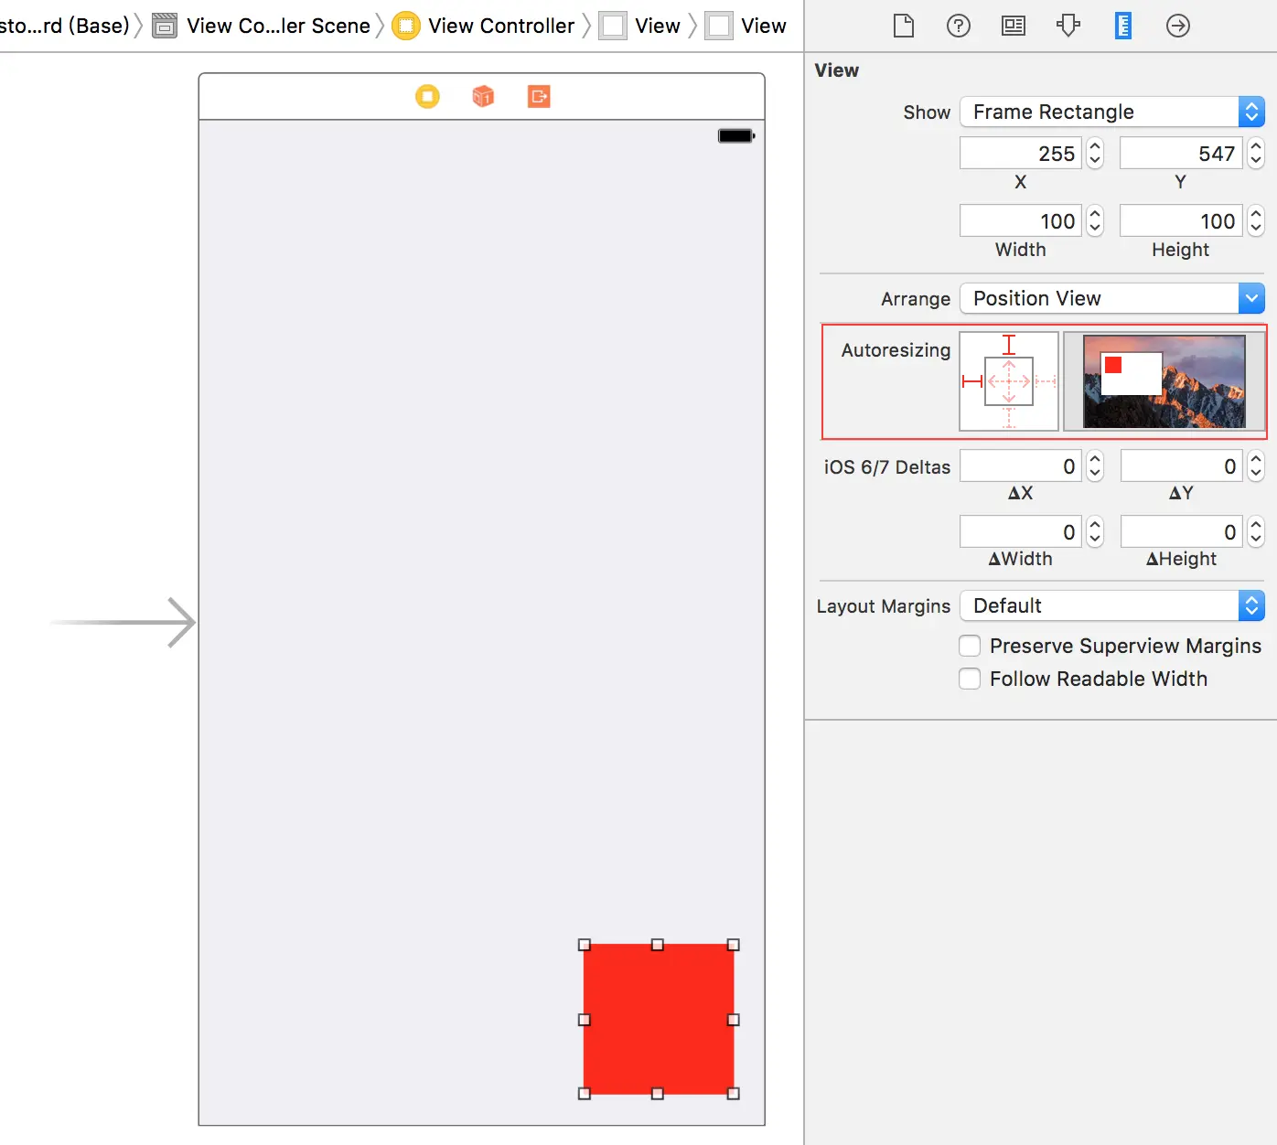Click the View Controller Scene breadcrumb icon
This screenshot has height=1145, width=1277.
click(x=165, y=26)
